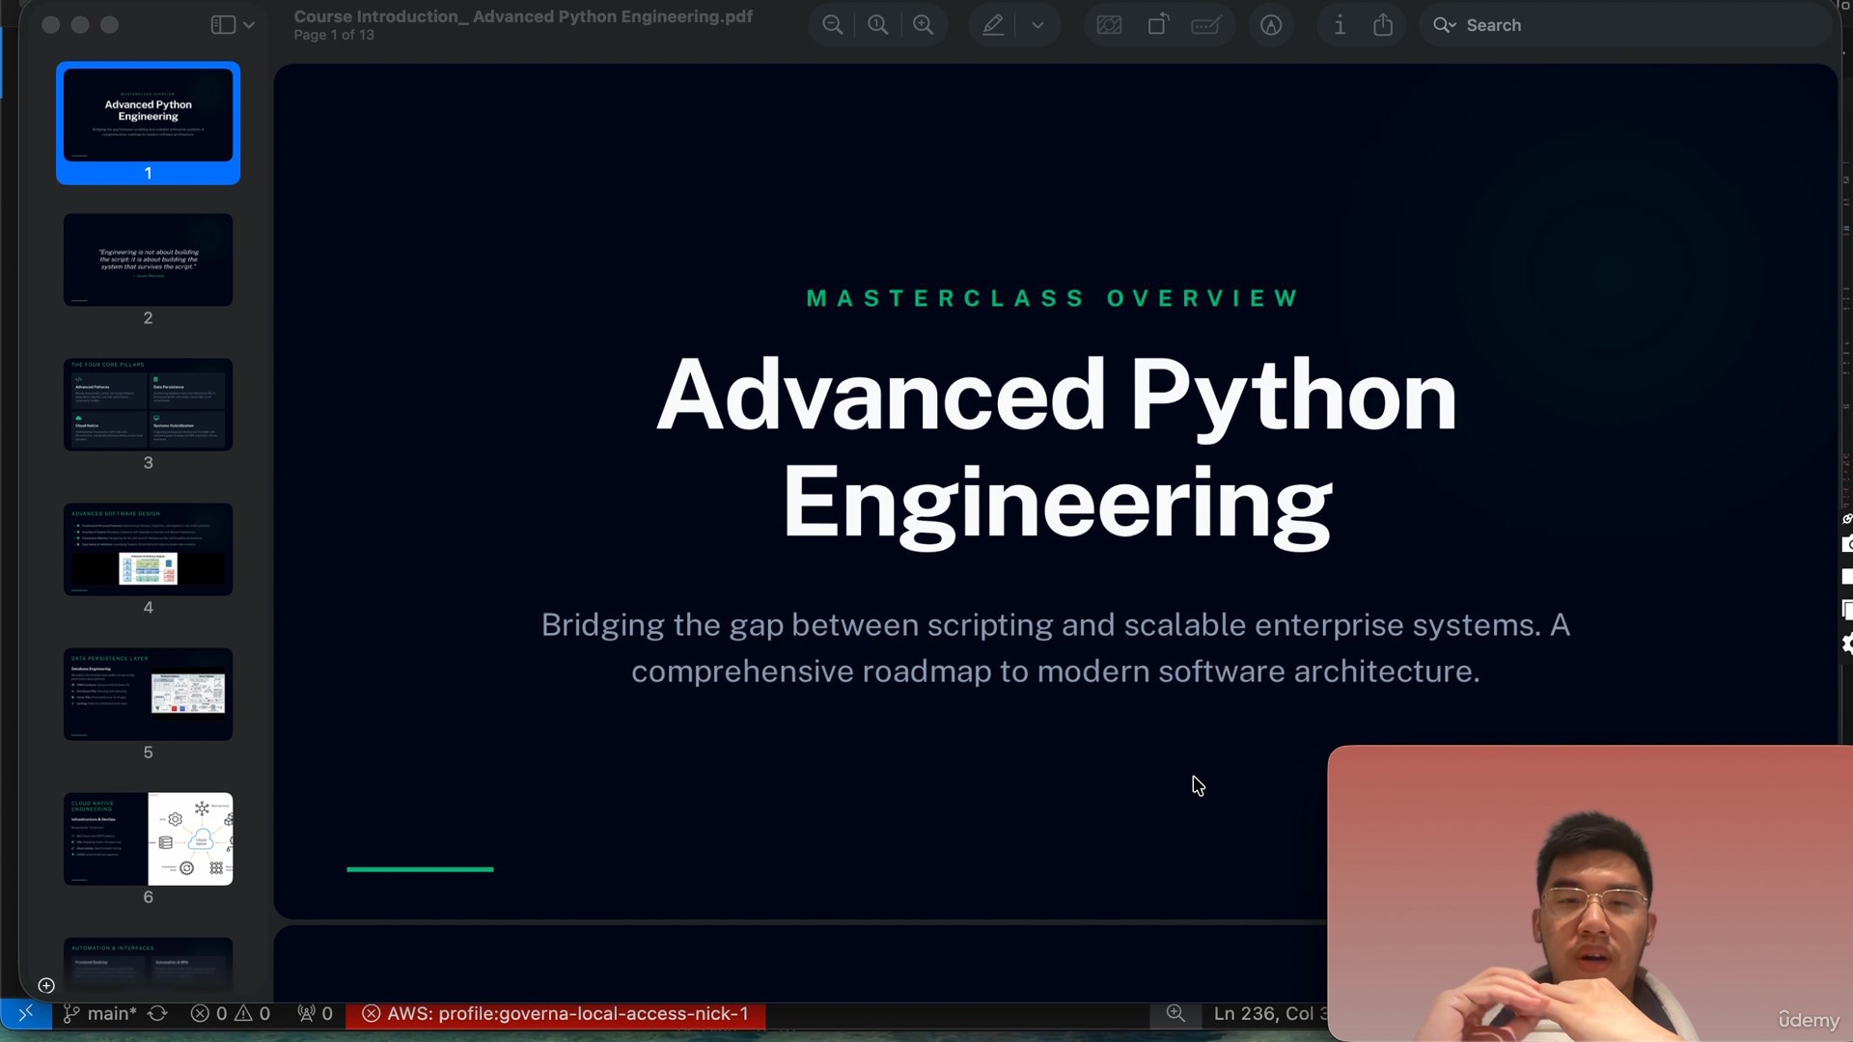Open the errors count in status bar
The height and width of the screenshot is (1042, 1853).
point(209,1014)
